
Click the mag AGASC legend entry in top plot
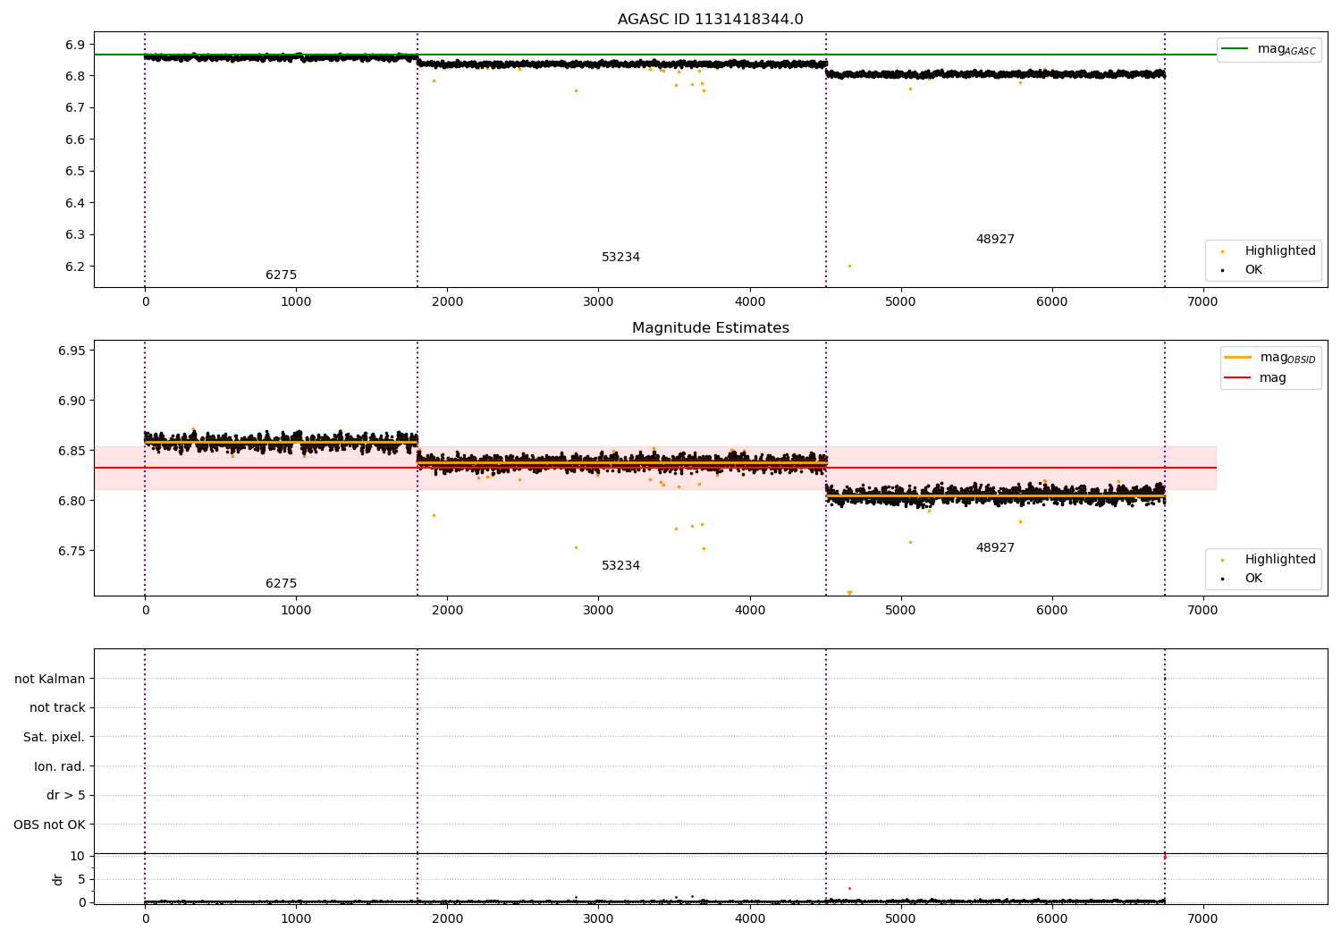(x=1269, y=49)
